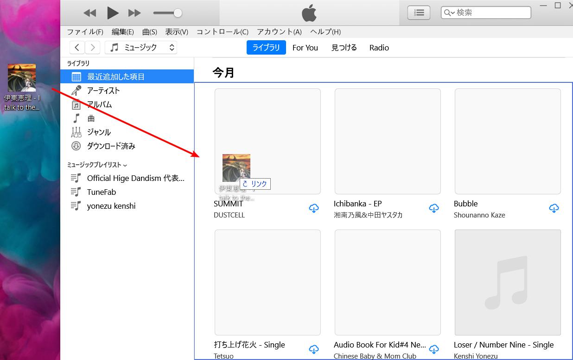The height and width of the screenshot is (360, 573).
Task: Go back with the left chevron button
Action: [x=77, y=47]
